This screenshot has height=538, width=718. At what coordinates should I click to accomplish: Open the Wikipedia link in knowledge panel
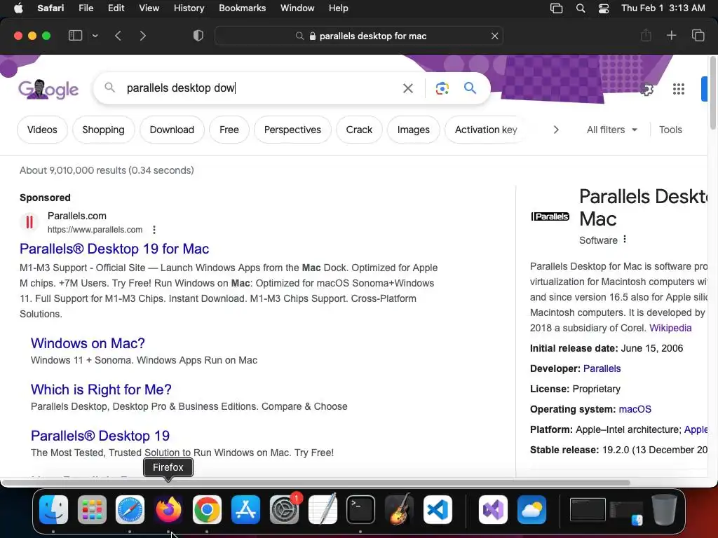pos(670,328)
